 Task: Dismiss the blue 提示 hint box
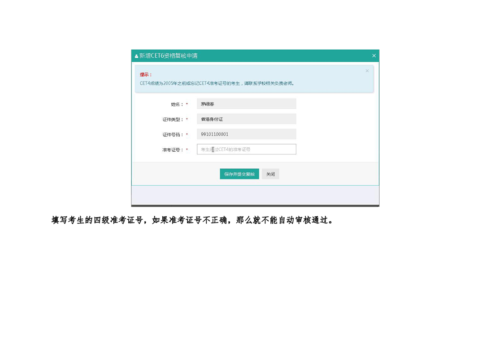click(x=367, y=71)
